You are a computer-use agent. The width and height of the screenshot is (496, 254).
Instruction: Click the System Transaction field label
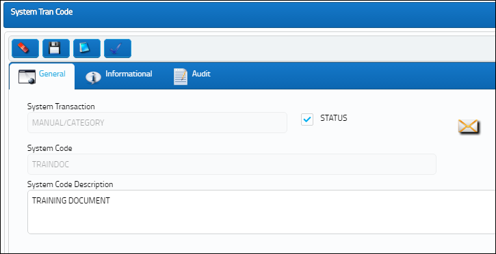pyautogui.click(x=61, y=107)
